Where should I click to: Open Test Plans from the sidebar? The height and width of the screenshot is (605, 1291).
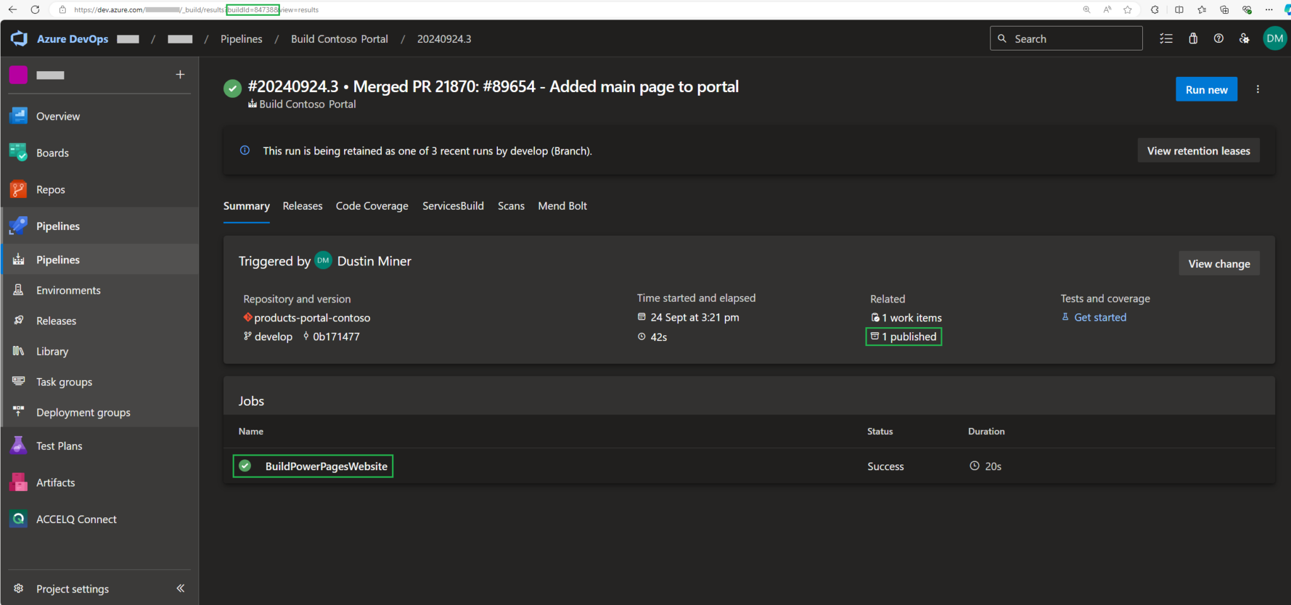[x=59, y=446]
